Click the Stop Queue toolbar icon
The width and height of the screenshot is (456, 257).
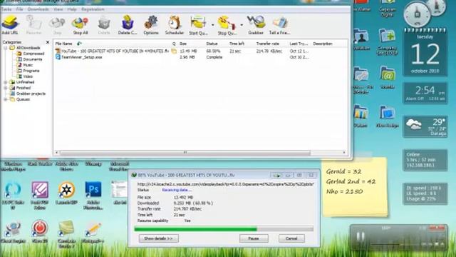(x=227, y=26)
